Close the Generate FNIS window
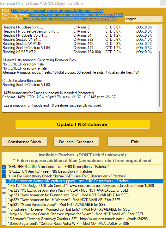 [163, 3]
